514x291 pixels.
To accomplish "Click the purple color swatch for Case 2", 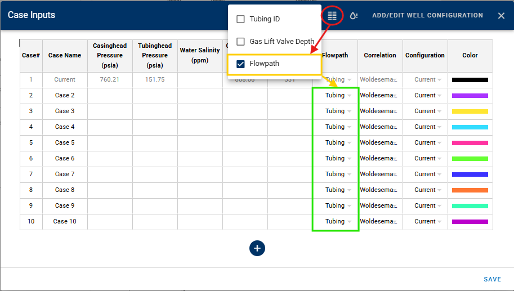I will pyautogui.click(x=470, y=96).
